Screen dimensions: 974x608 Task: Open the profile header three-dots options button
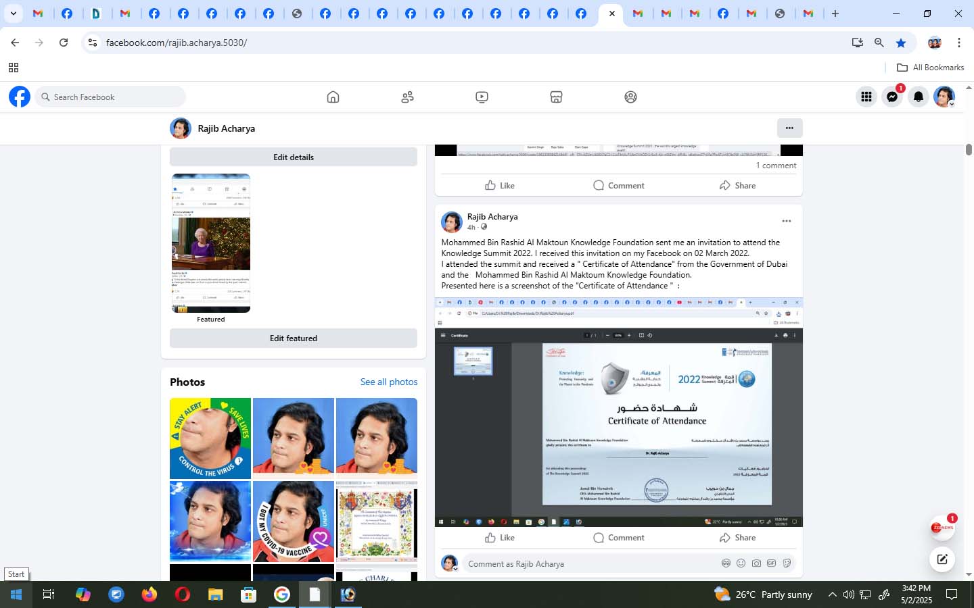pos(789,128)
